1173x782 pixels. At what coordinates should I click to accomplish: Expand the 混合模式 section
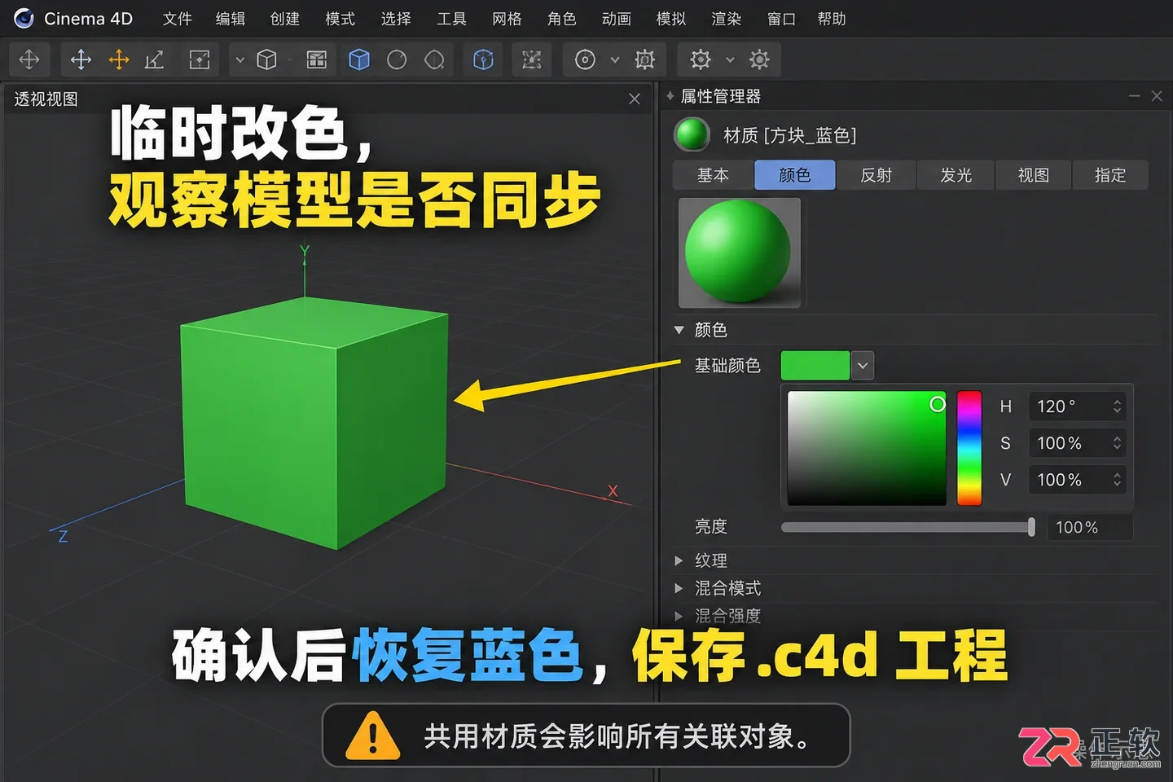point(679,588)
